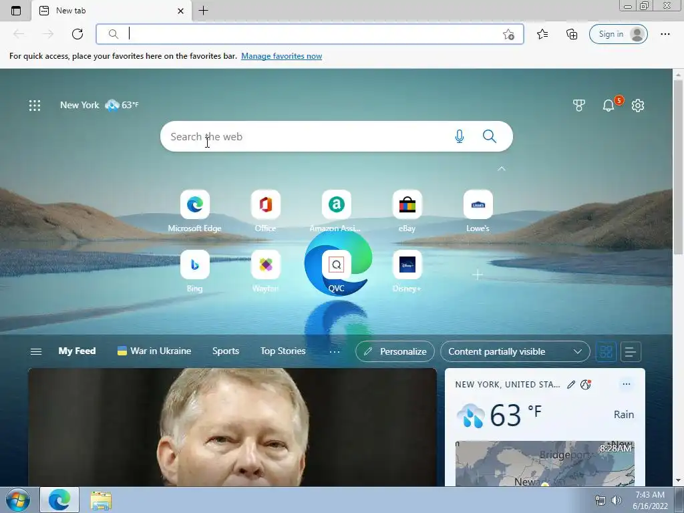Show more feed topics ellipsis

tap(334, 351)
